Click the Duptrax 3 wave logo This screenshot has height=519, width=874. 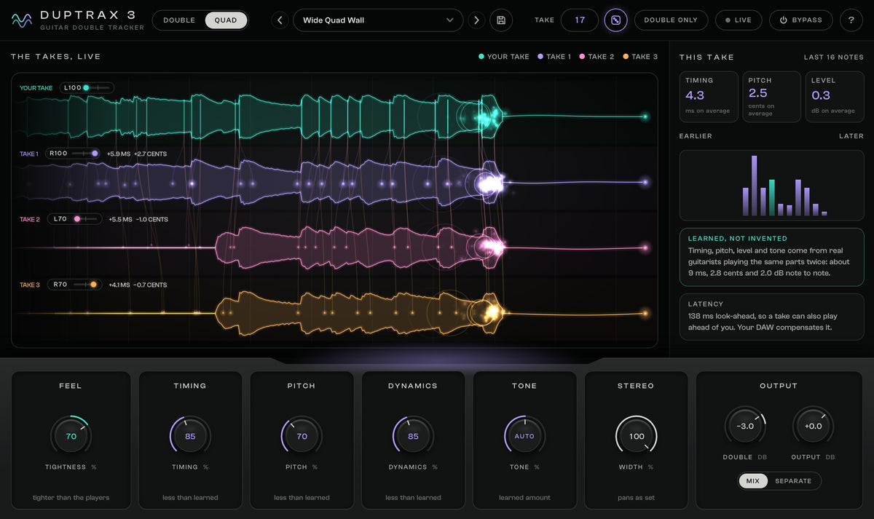pos(22,20)
